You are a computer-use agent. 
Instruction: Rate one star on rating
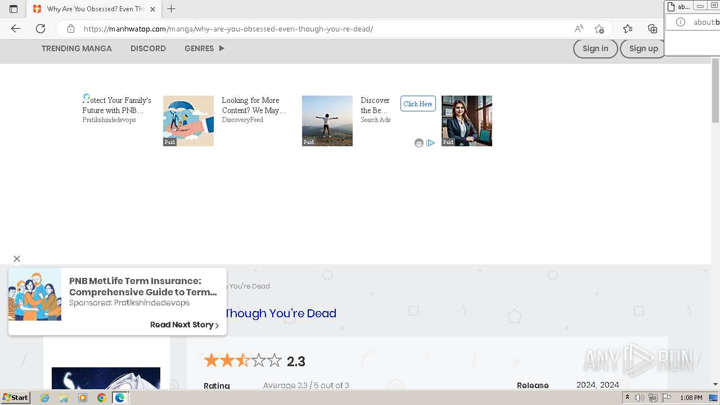tap(211, 361)
